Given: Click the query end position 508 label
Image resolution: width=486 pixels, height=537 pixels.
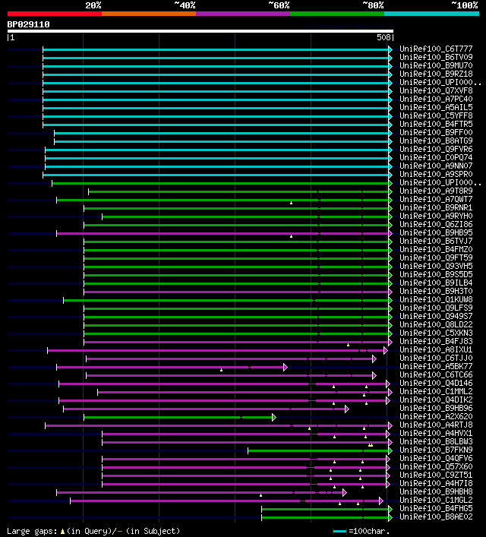Looking at the screenshot, I should coord(384,38).
